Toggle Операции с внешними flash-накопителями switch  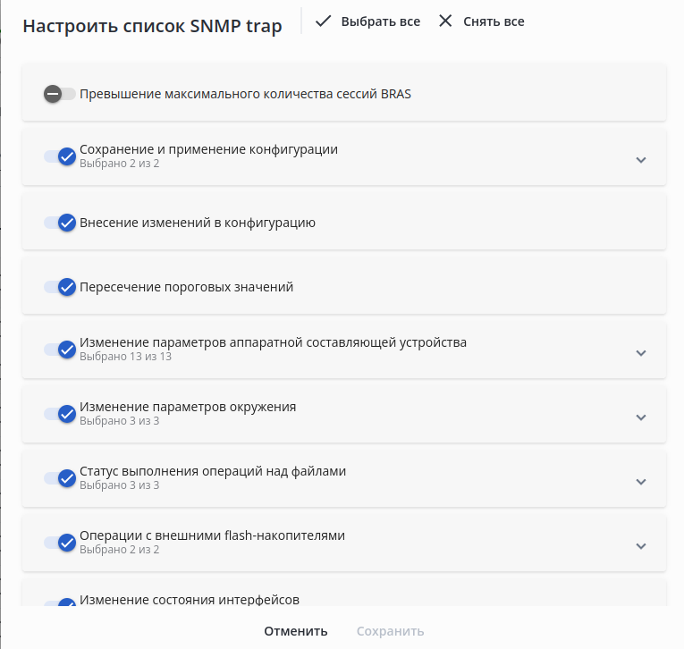60,543
